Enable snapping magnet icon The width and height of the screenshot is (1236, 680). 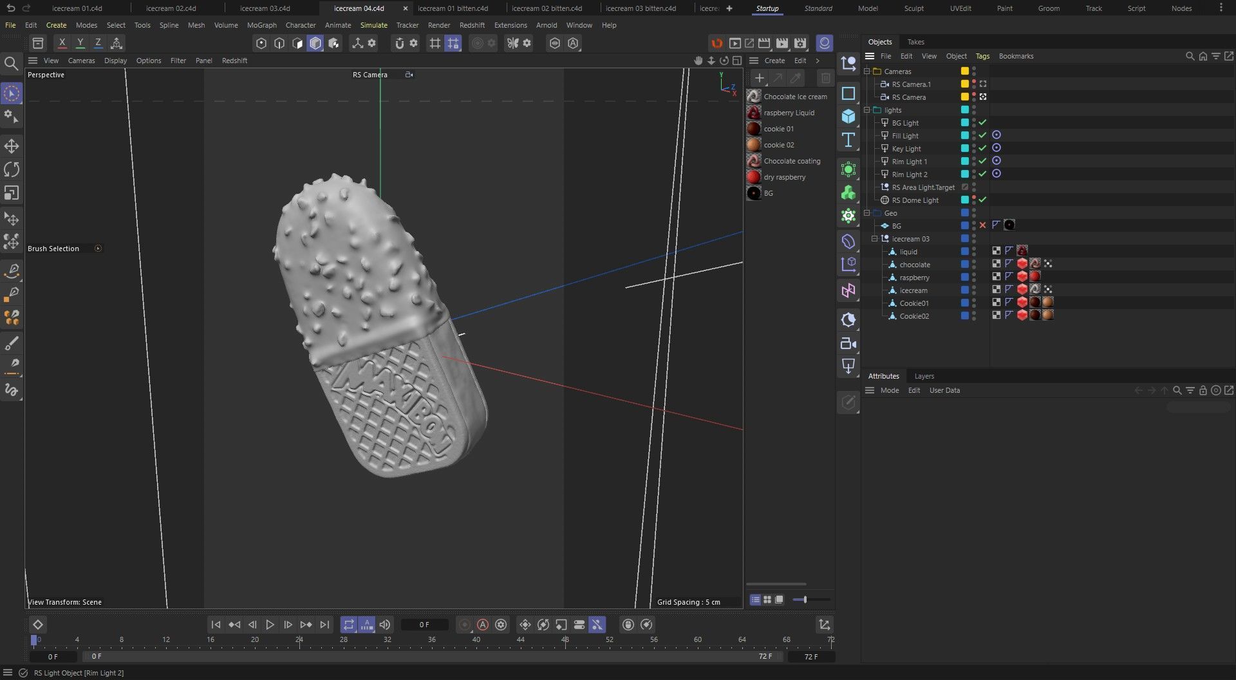pos(399,43)
